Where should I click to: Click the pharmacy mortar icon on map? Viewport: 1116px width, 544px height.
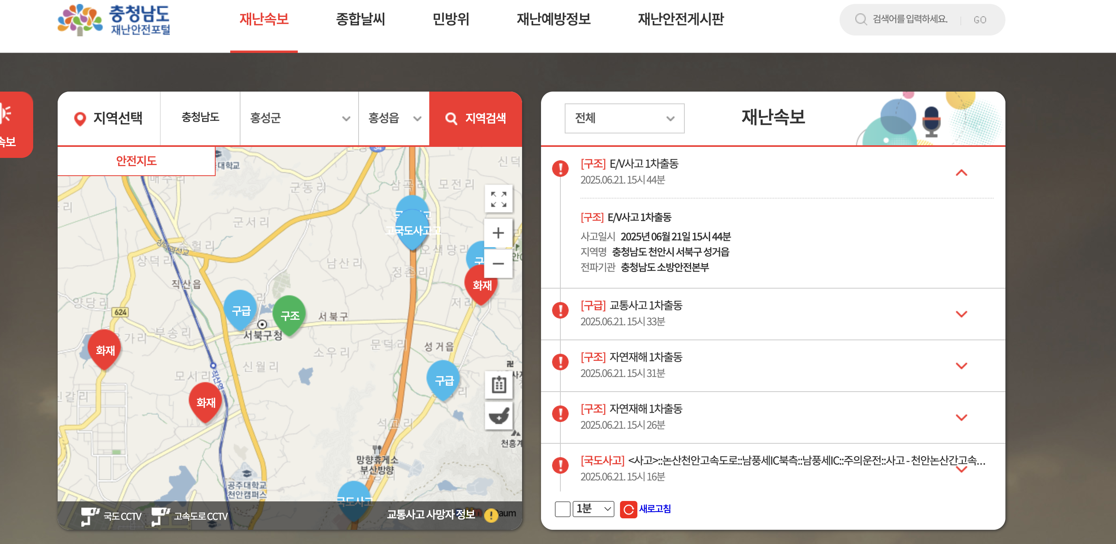[498, 416]
